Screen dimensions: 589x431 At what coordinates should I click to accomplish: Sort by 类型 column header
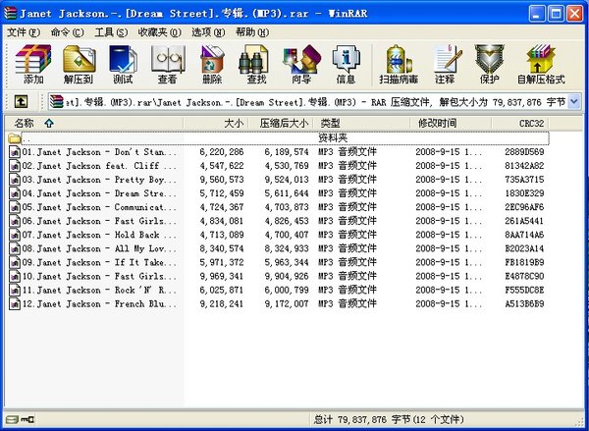362,124
